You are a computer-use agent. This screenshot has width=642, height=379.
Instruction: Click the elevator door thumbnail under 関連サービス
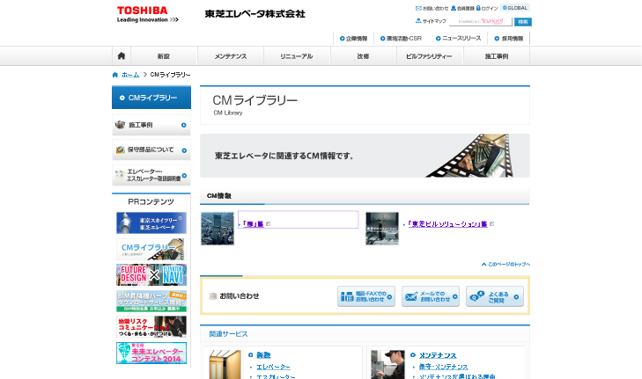225,365
